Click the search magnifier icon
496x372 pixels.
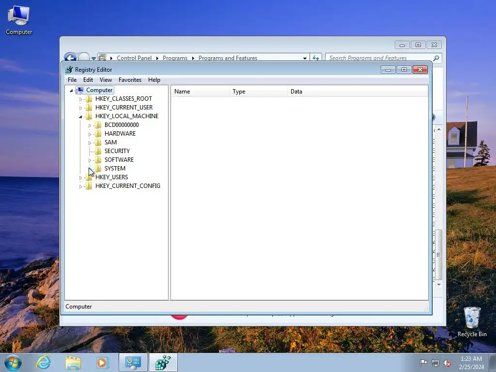(436, 58)
